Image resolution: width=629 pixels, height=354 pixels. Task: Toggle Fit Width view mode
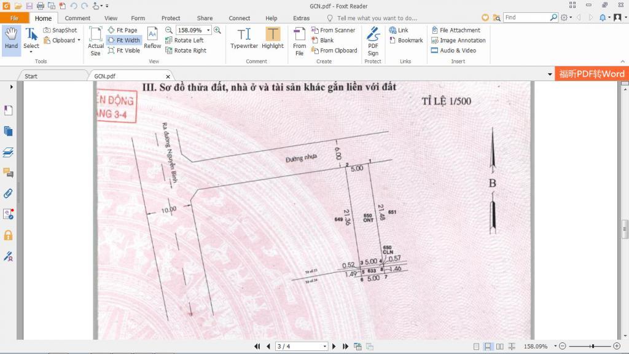click(x=123, y=41)
